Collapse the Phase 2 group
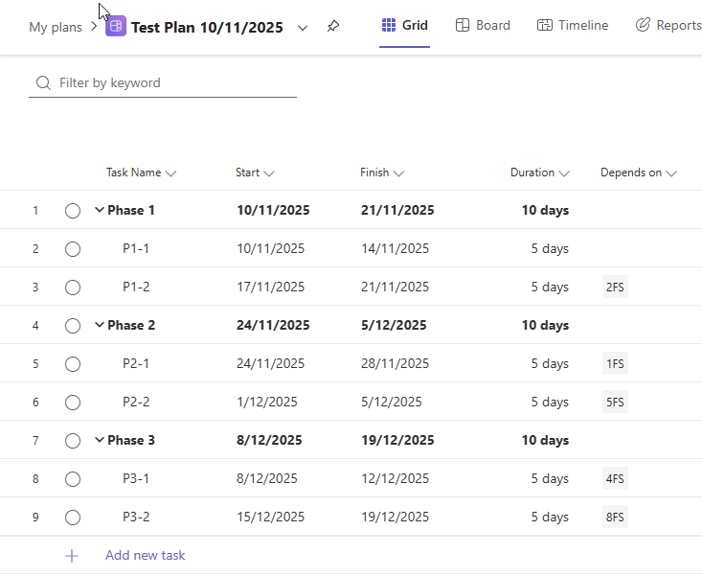702x576 pixels. pyautogui.click(x=100, y=326)
